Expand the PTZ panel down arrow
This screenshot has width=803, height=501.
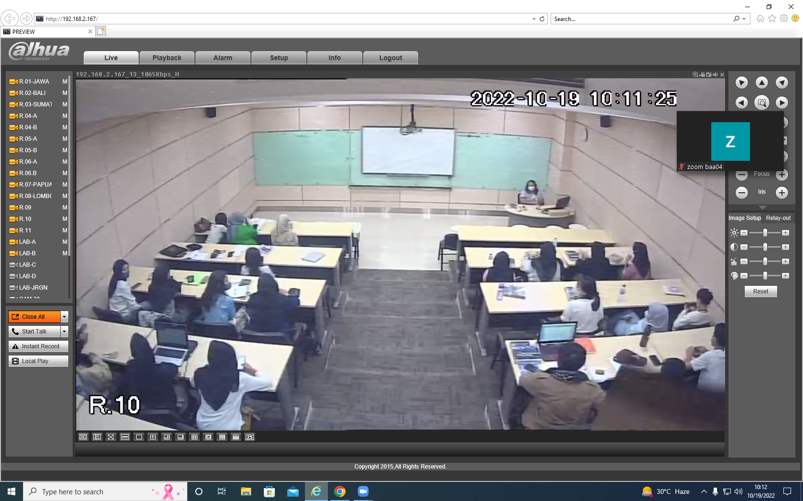762,208
